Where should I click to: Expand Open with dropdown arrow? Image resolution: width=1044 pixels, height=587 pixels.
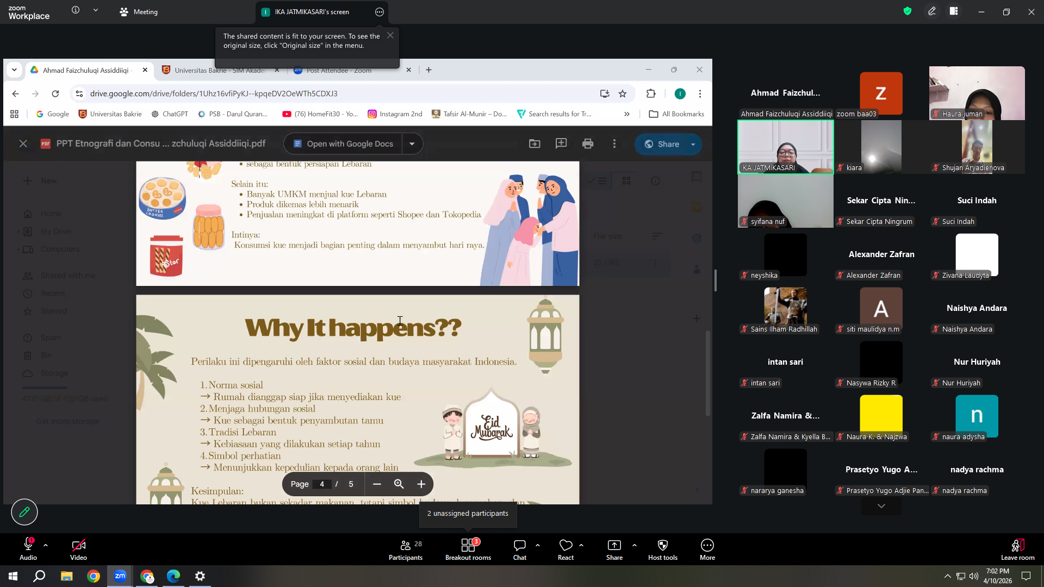(x=412, y=143)
